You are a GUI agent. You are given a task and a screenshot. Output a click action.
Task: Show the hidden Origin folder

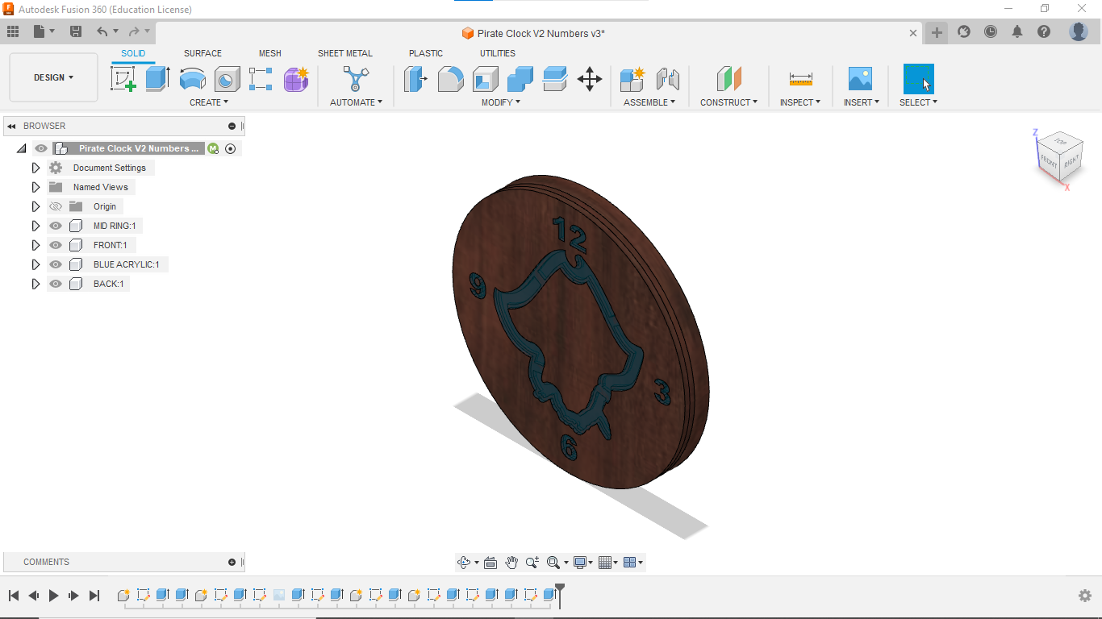56,206
